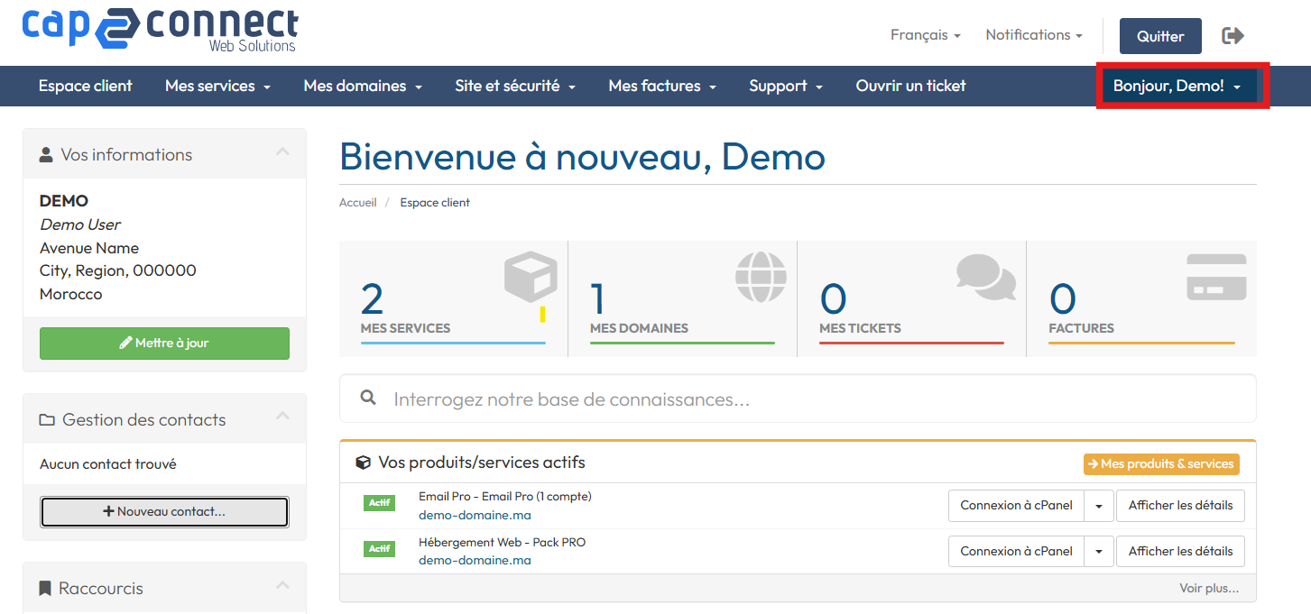Click the bookmark icon next to Raccourcis
The width and height of the screenshot is (1311, 614).
(44, 587)
